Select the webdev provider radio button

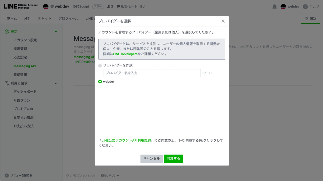click(x=100, y=82)
